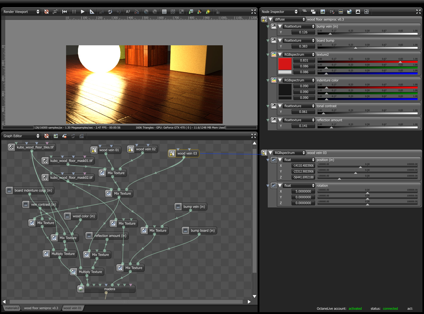Collapse the wood vein 03 inspector node
Image resolution: width=424 pixels, height=314 pixels.
click(270, 153)
